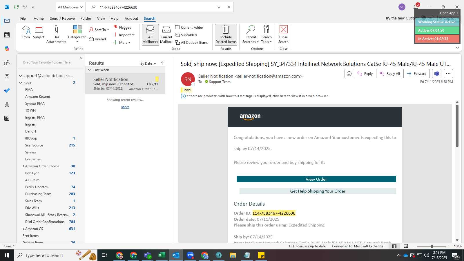464x261 pixels.
Task: Select Current Folder scope
Action: (x=189, y=27)
